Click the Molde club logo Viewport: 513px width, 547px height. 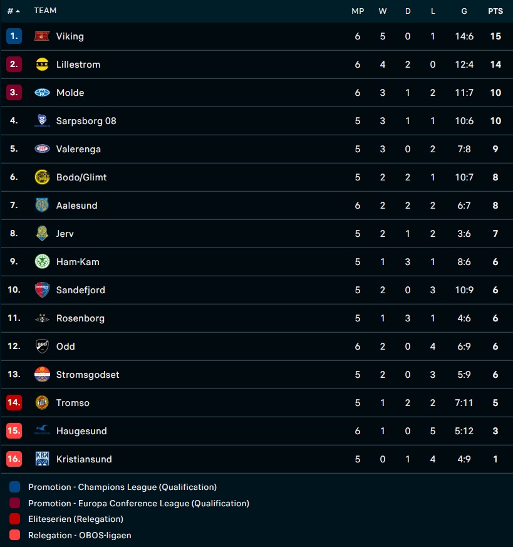tap(42, 93)
